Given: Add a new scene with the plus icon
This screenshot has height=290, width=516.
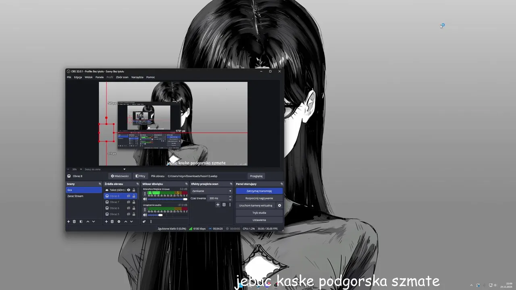Looking at the screenshot, I should point(69,222).
